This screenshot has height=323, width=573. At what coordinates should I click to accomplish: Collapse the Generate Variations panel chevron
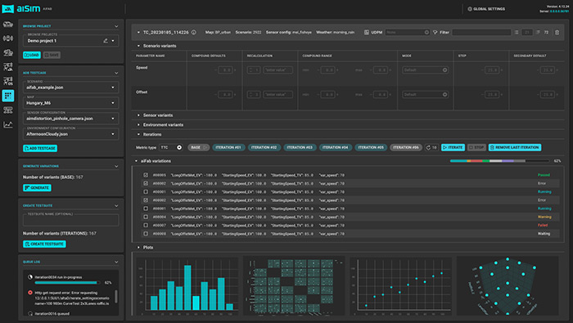point(116,167)
